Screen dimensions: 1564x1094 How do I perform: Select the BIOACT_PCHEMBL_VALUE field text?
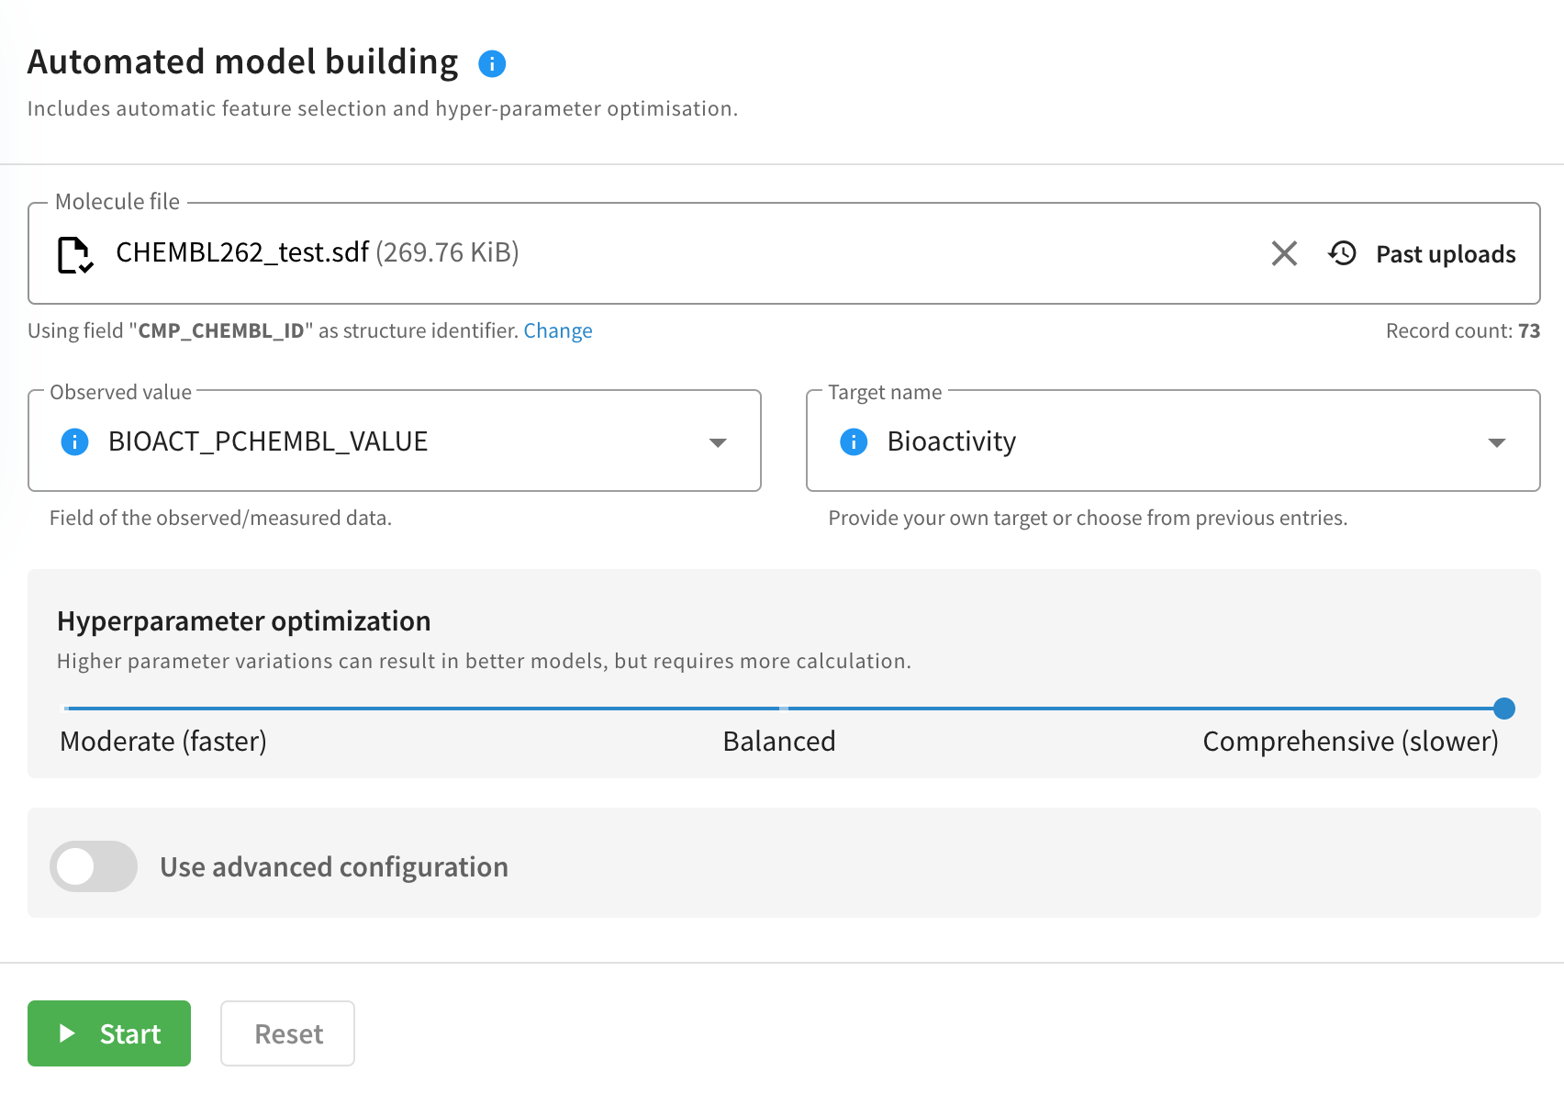(268, 441)
